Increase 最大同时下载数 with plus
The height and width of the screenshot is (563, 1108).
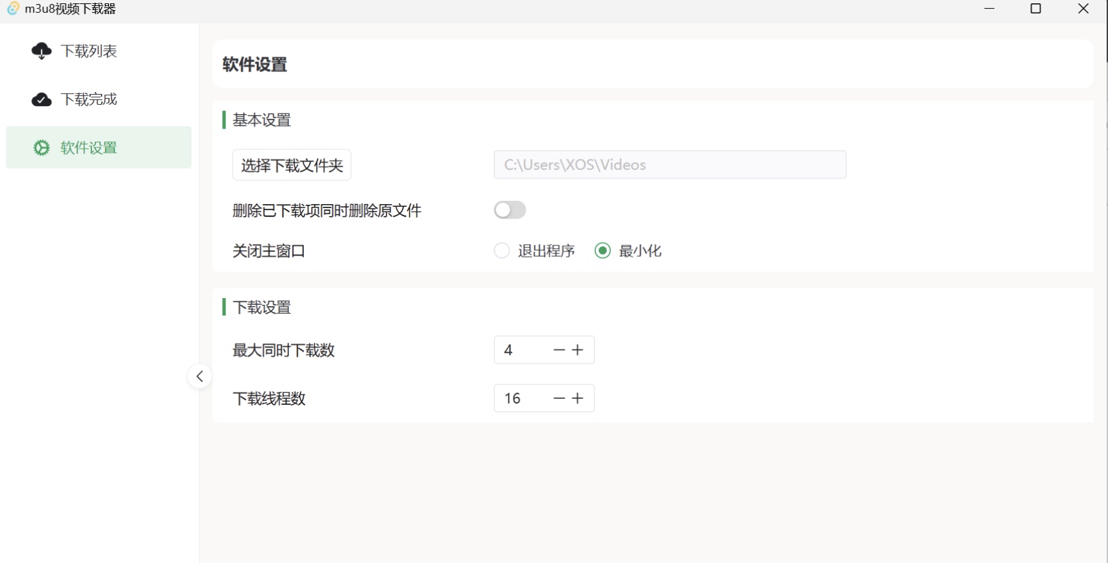coord(578,350)
